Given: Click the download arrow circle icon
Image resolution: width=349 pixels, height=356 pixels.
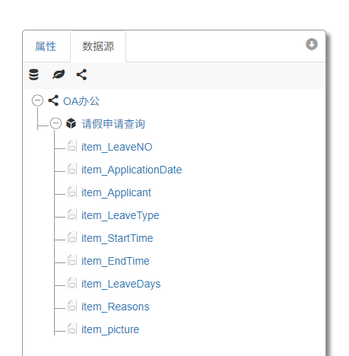Looking at the screenshot, I should [312, 44].
